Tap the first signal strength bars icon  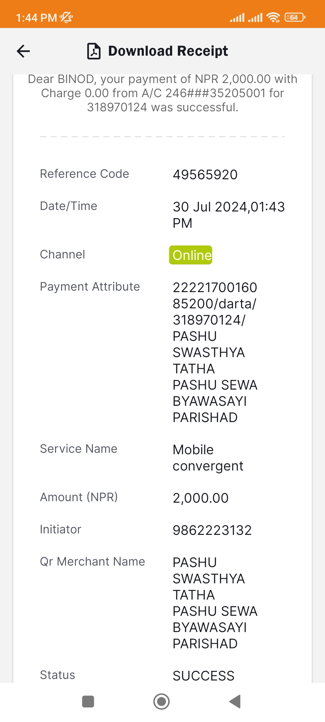[x=237, y=17]
